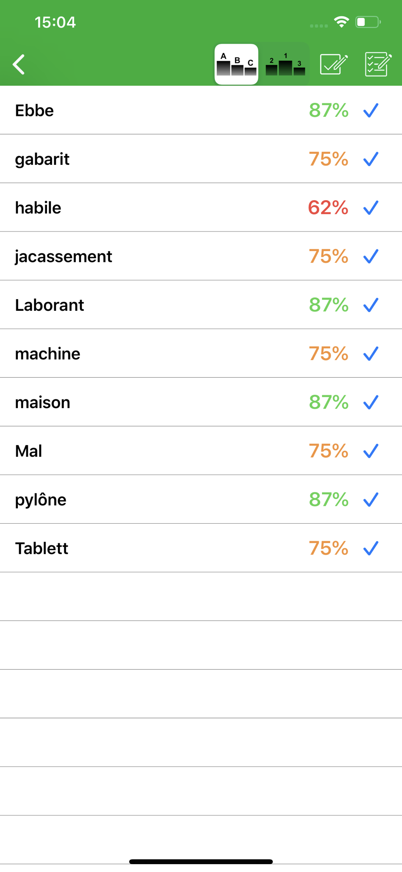Select the Tablett word row

42,548
